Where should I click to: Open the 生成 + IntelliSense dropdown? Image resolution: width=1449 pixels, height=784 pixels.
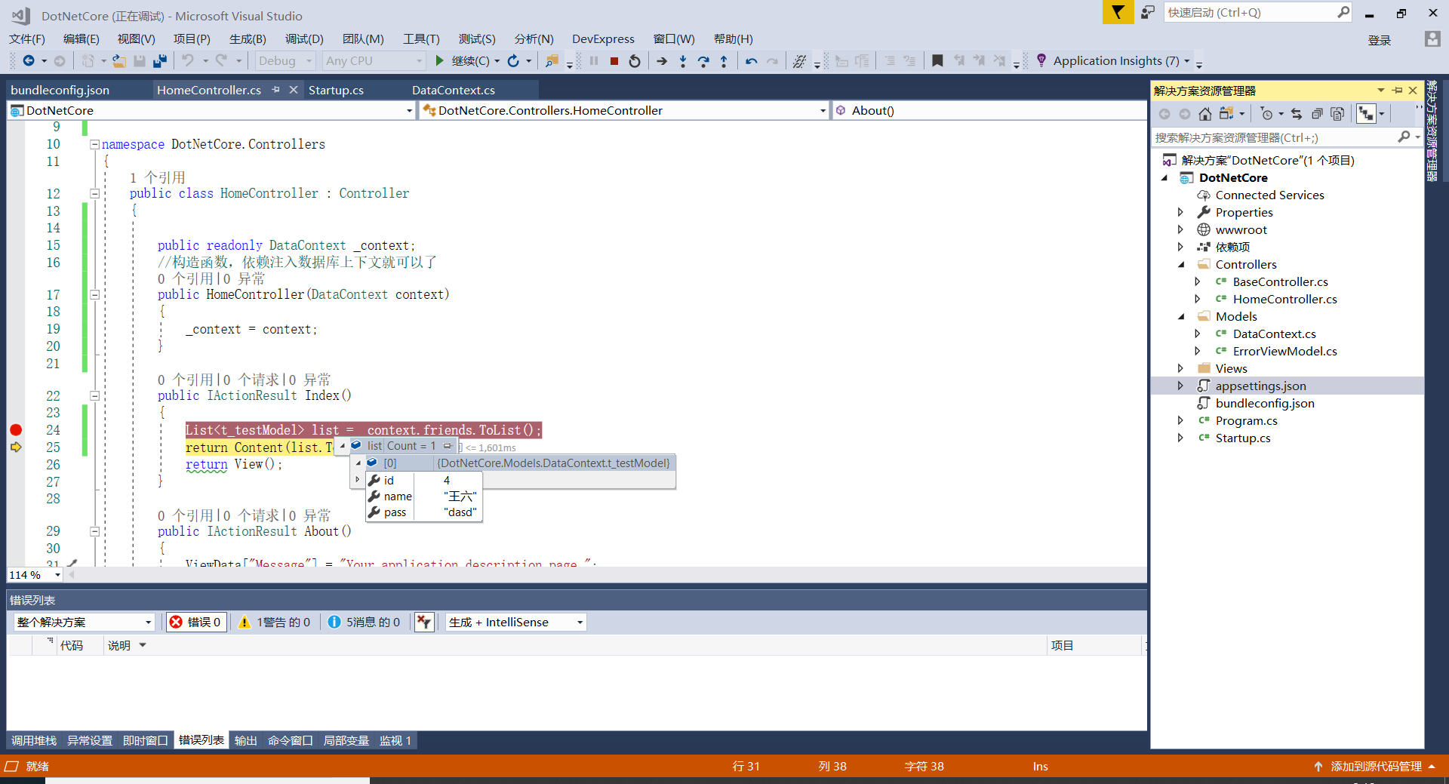click(x=515, y=623)
